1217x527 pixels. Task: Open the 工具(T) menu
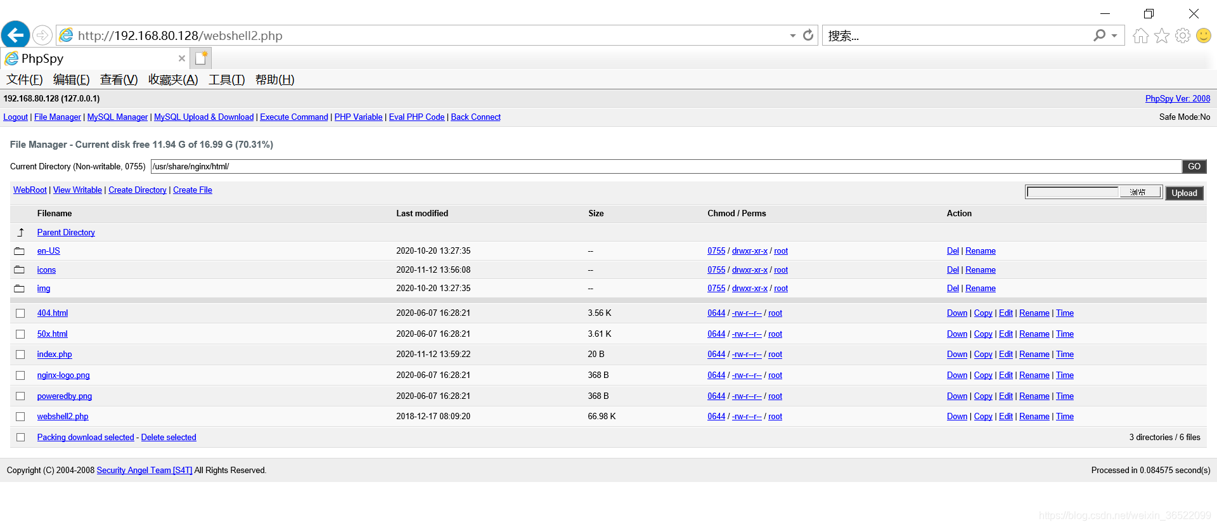227,80
